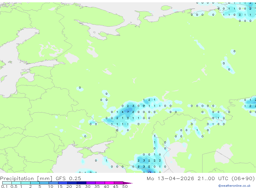This screenshot has height=188, width=256.
Task: Click the legend label "35"
Action: tap(97, 186)
